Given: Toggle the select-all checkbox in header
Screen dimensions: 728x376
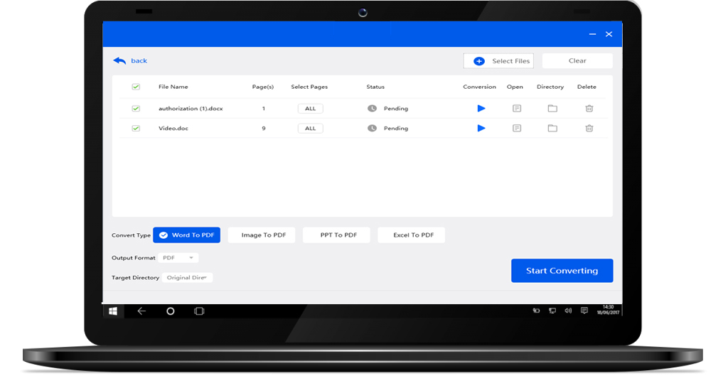Looking at the screenshot, I should point(136,87).
